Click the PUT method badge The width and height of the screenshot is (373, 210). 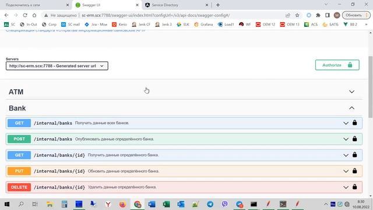pos(19,171)
